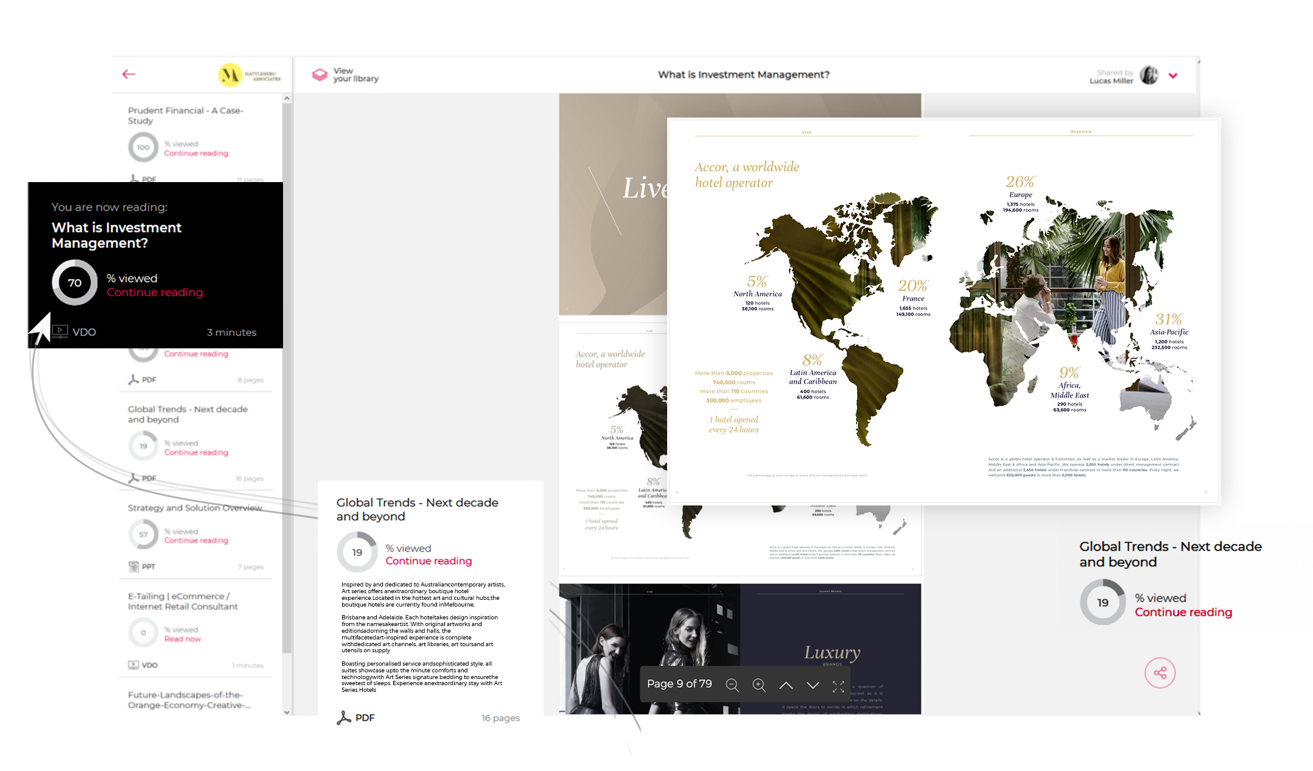Image resolution: width=1313 pixels, height=771 pixels.
Task: Open Strategy and Solution Overview title
Action: click(x=195, y=508)
